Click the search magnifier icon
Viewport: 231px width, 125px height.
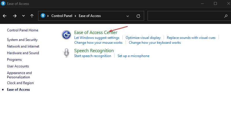[226, 16]
